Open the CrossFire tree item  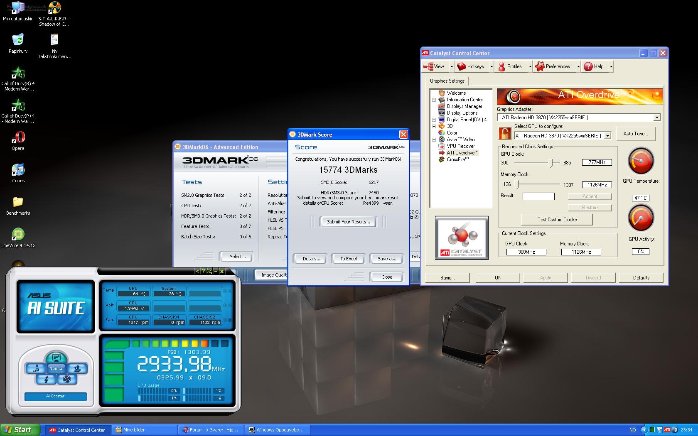tap(457, 159)
